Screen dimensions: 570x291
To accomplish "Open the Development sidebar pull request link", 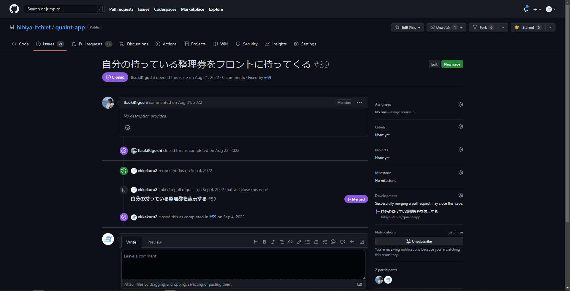I will click(409, 212).
